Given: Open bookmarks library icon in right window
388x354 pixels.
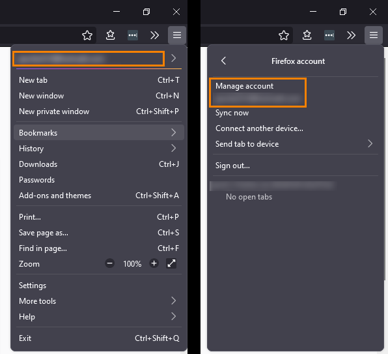Looking at the screenshot, I should (x=307, y=35).
